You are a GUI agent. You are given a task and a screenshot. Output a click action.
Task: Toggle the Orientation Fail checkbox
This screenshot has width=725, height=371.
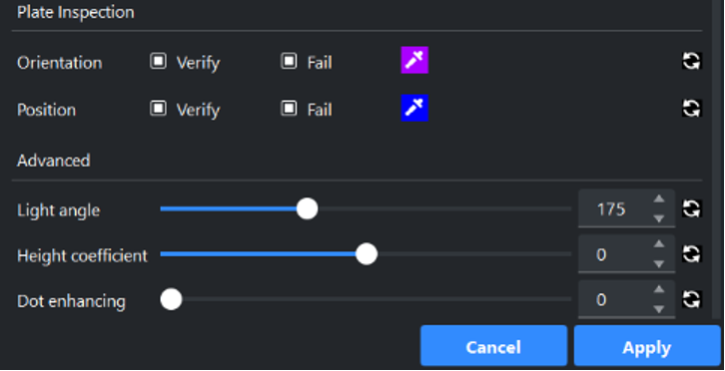pos(289,61)
